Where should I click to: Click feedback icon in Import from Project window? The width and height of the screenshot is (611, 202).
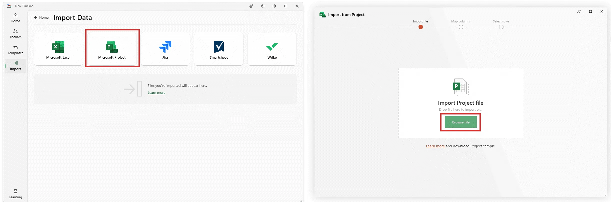click(x=579, y=11)
